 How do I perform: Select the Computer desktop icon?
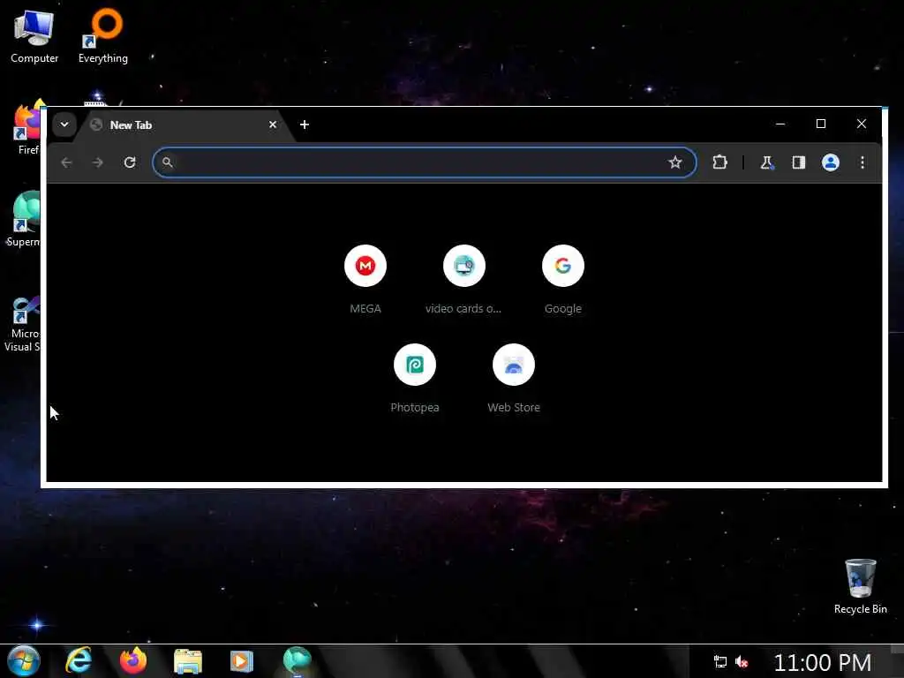click(34, 37)
